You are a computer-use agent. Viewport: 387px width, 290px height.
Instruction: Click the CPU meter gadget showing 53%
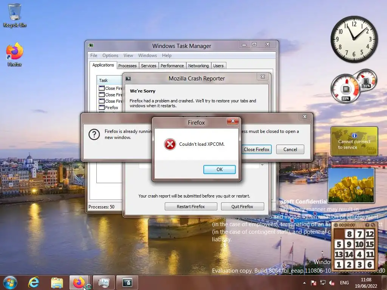(x=345, y=89)
